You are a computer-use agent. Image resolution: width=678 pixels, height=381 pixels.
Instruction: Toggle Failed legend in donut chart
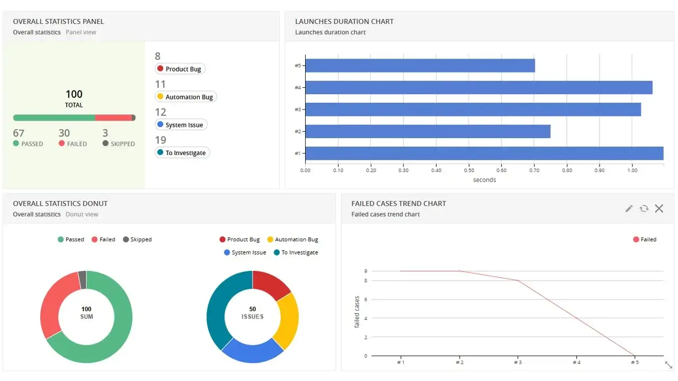tap(103, 240)
